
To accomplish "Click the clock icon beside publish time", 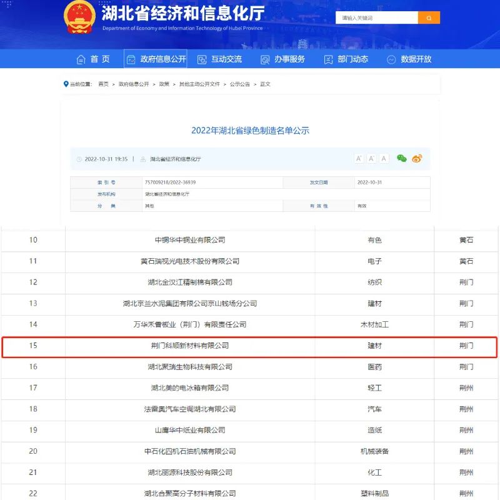I will pos(79,159).
